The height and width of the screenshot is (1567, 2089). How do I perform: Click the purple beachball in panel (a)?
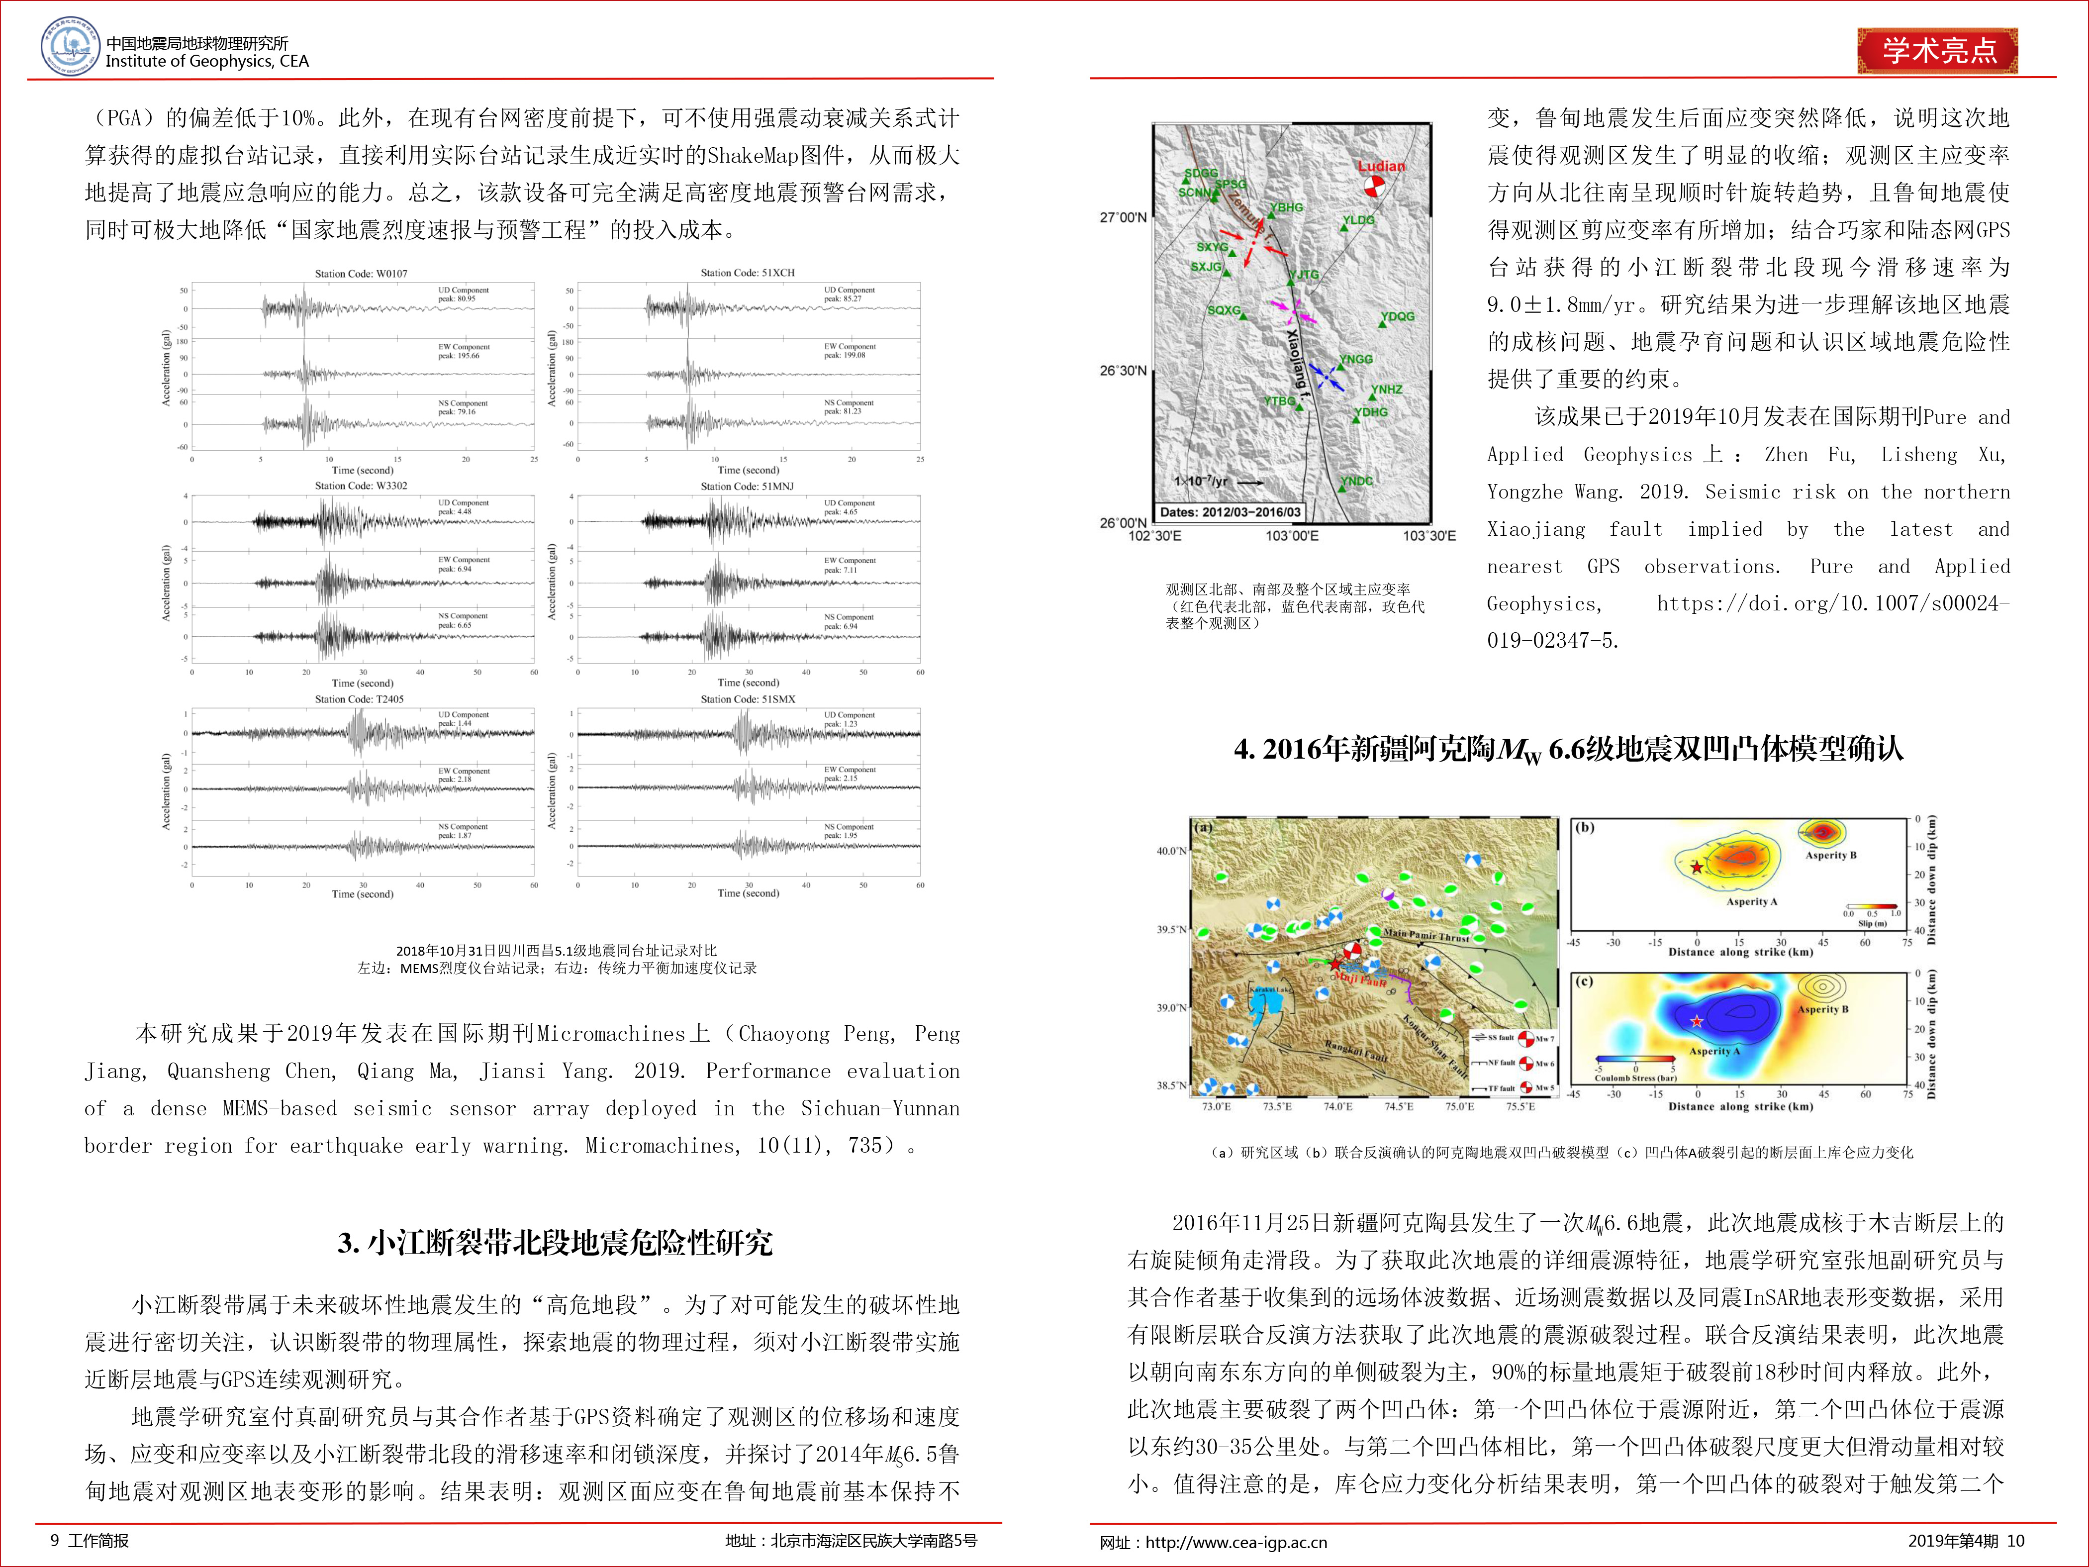pos(1388,894)
